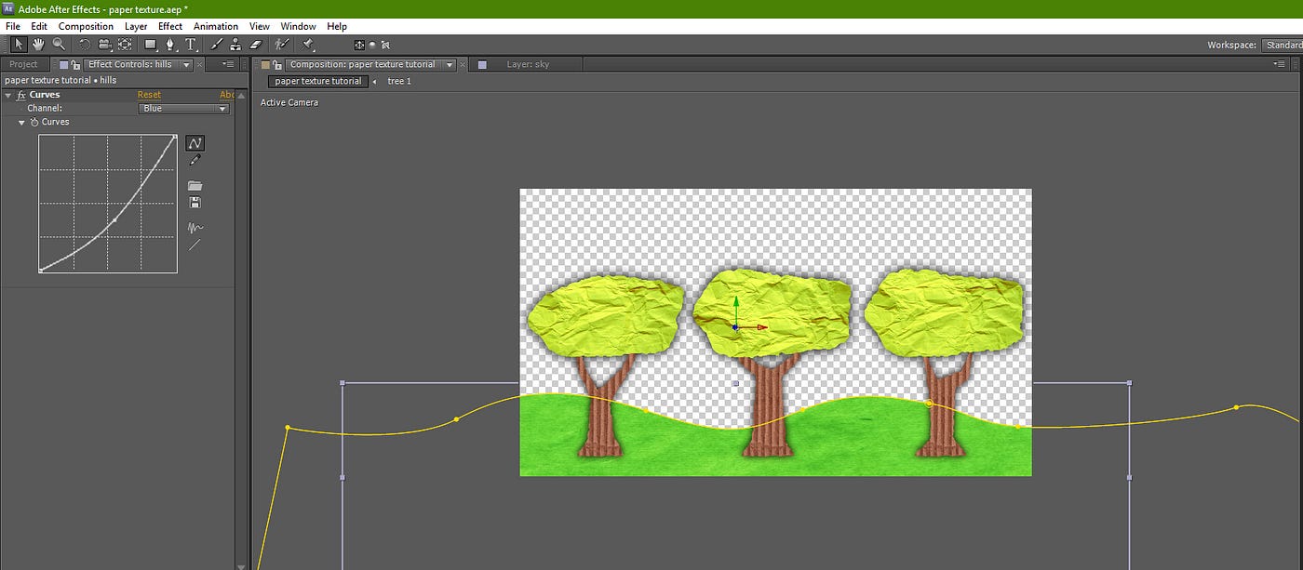The height and width of the screenshot is (570, 1303).
Task: Save the curve with the floppy disk icon
Action: (195, 203)
